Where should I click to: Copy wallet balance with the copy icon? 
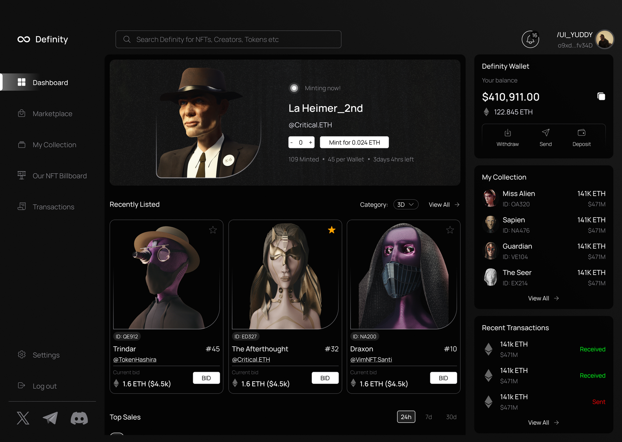pos(601,96)
